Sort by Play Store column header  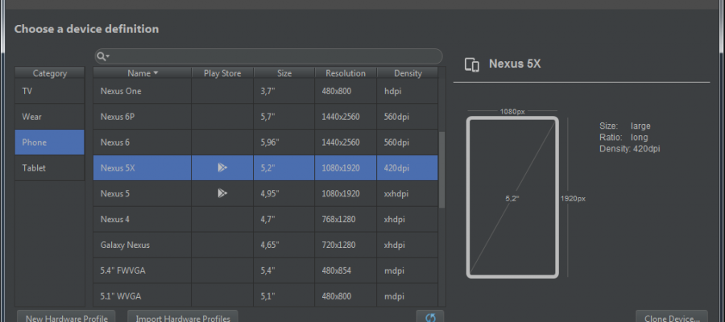[222, 73]
